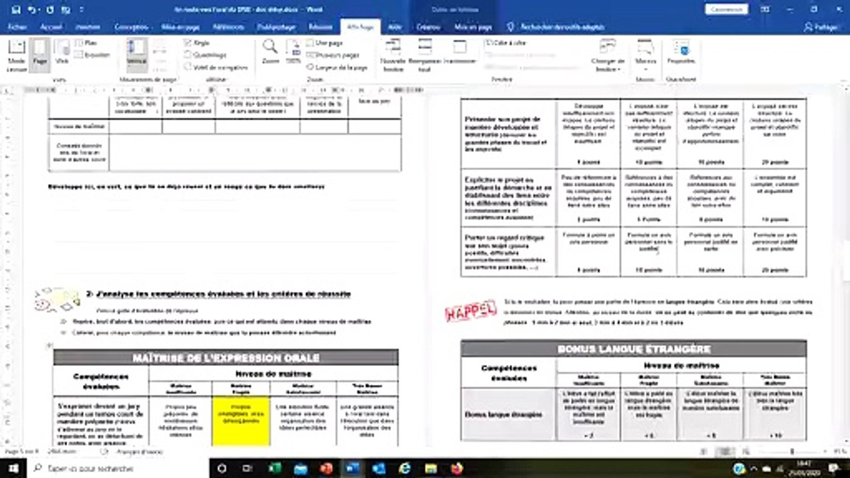Open the Mode Lecture view

tap(16, 54)
